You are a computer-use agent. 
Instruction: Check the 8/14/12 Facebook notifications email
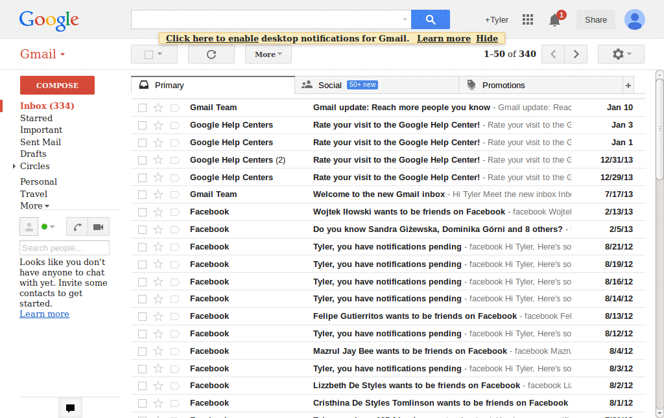(x=142, y=299)
